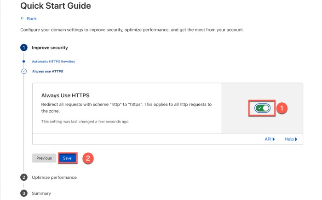Open the Optimize performance step label
This screenshot has height=200, width=322.
(54, 177)
